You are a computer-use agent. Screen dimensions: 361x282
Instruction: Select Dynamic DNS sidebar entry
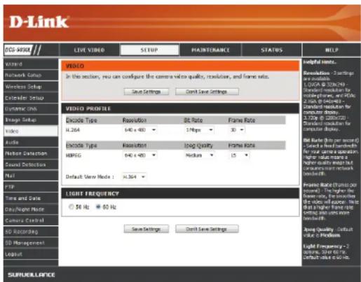click(x=31, y=108)
